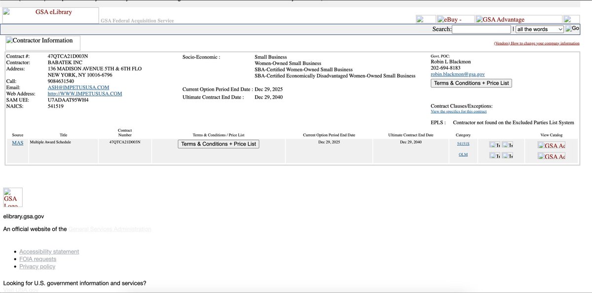Select the 'View Catalog' column header

click(x=552, y=135)
